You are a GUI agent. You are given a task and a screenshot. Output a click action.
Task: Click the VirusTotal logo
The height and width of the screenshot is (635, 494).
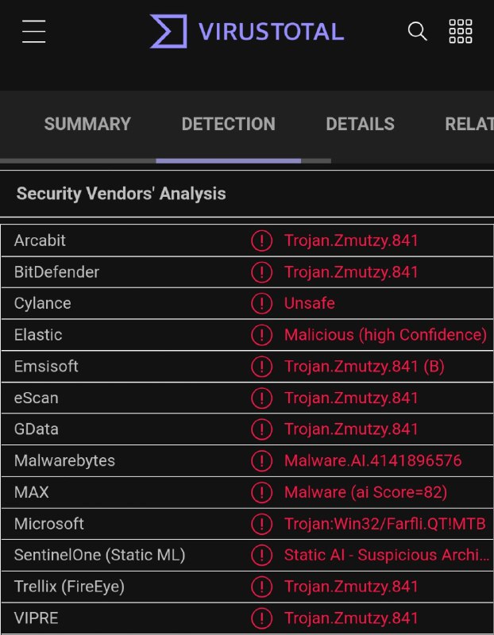(x=247, y=32)
